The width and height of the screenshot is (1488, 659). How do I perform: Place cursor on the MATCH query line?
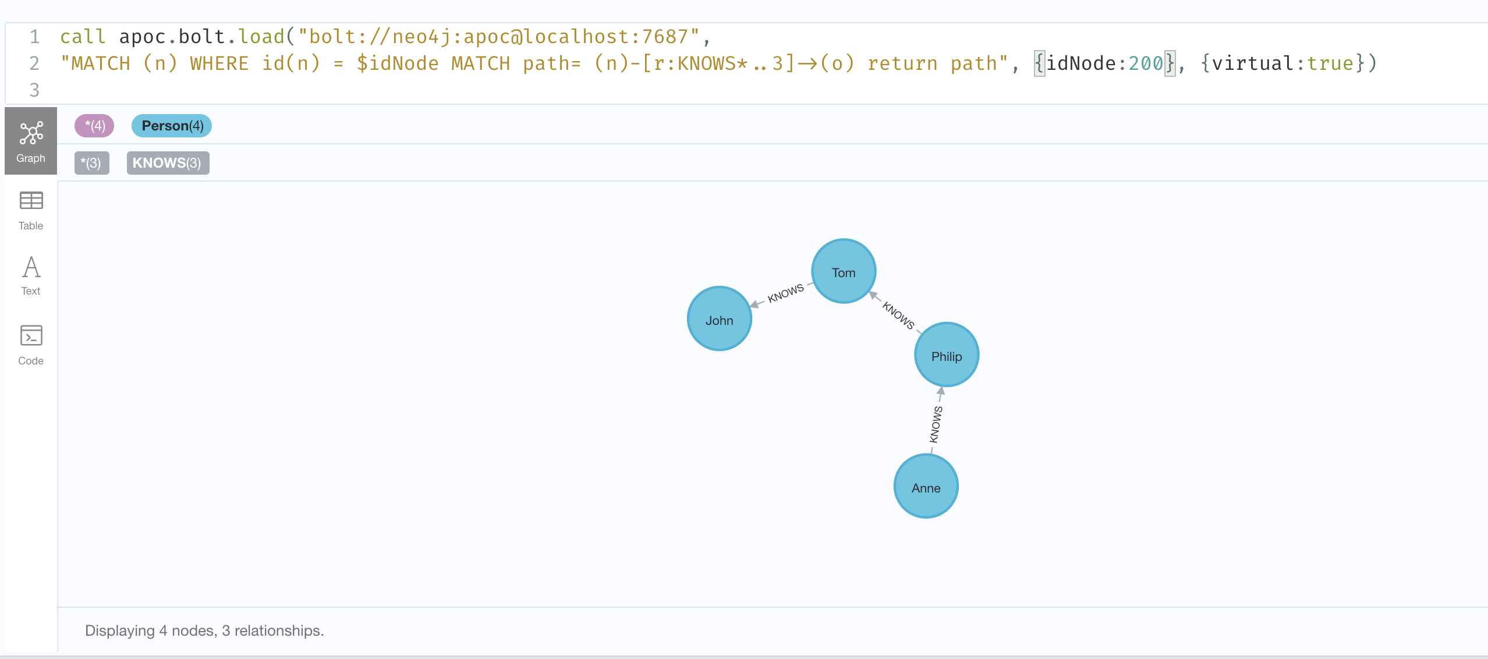click(718, 63)
